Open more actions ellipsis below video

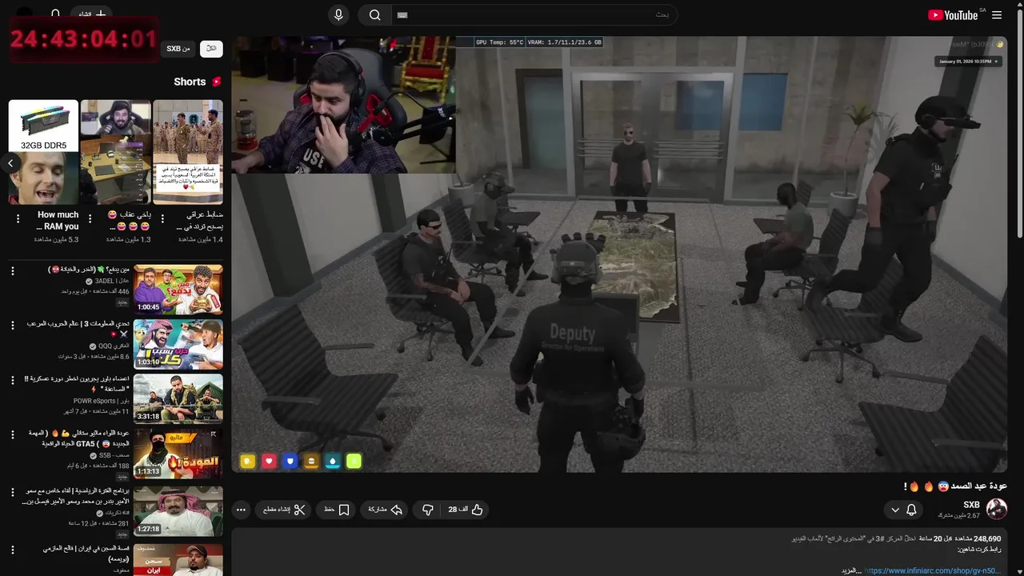(x=241, y=510)
